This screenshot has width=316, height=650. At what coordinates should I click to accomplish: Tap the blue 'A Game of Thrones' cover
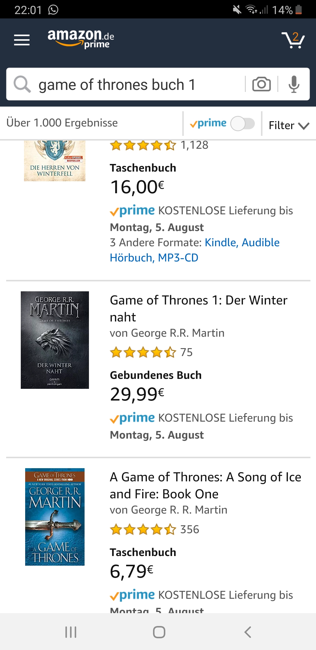click(55, 517)
